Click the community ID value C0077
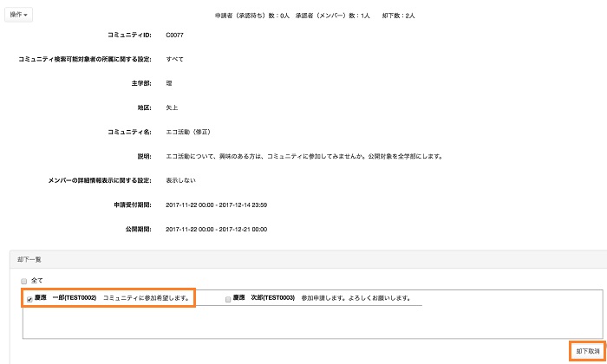 tap(174, 36)
